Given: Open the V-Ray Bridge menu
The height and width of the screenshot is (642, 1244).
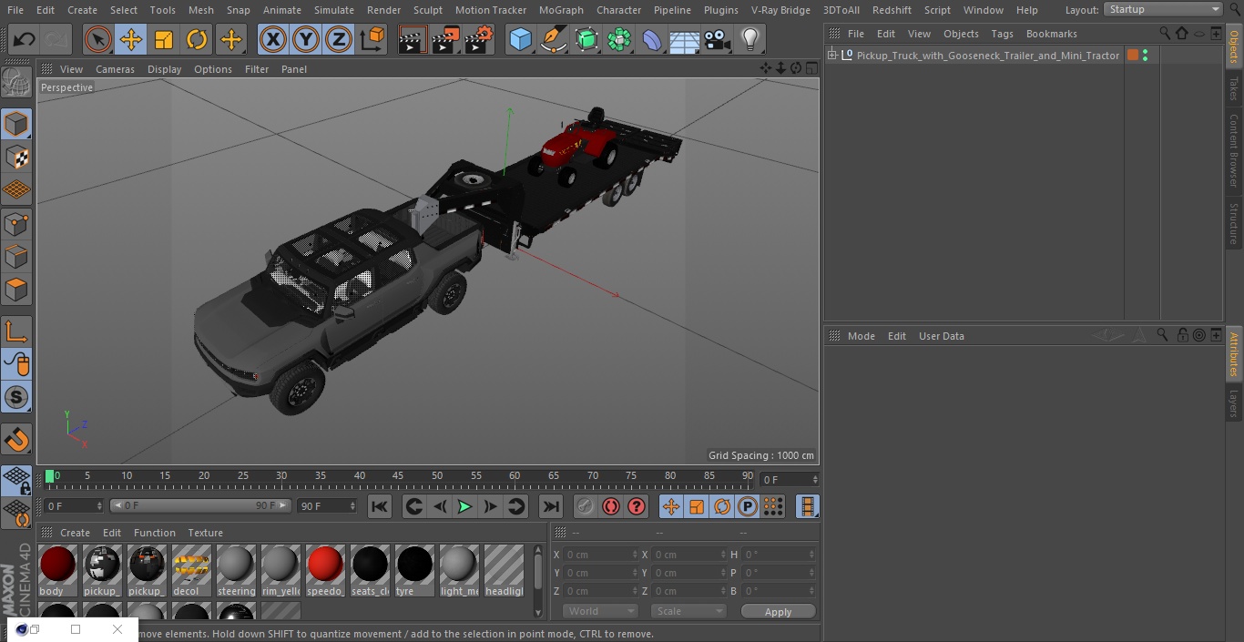Looking at the screenshot, I should pos(780,9).
